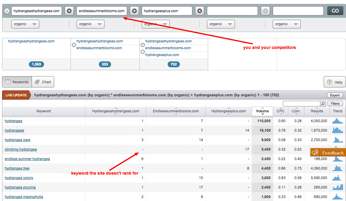Click operator icon after hydrangeashydrangeas.com field
The image size is (346, 201).
(x=69, y=11)
